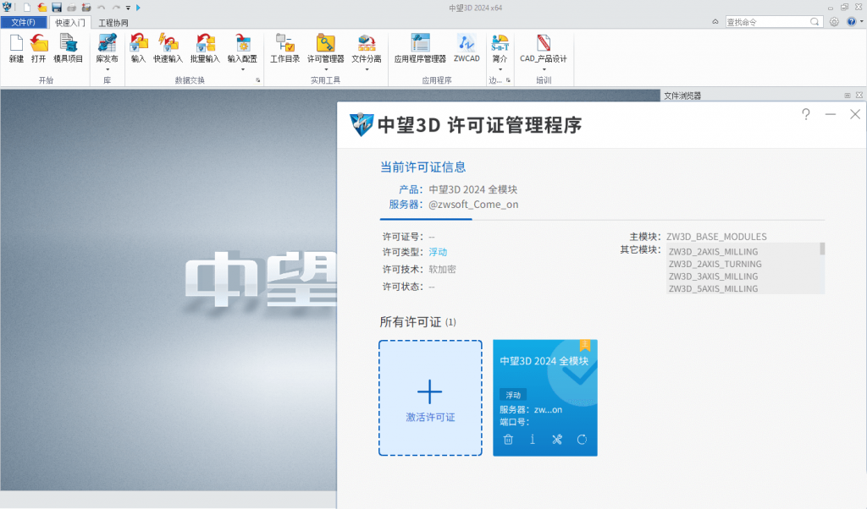Viewport: 867px width, 509px height.
Task: Click the new file icon in quick access toolbar
Action: [26, 8]
